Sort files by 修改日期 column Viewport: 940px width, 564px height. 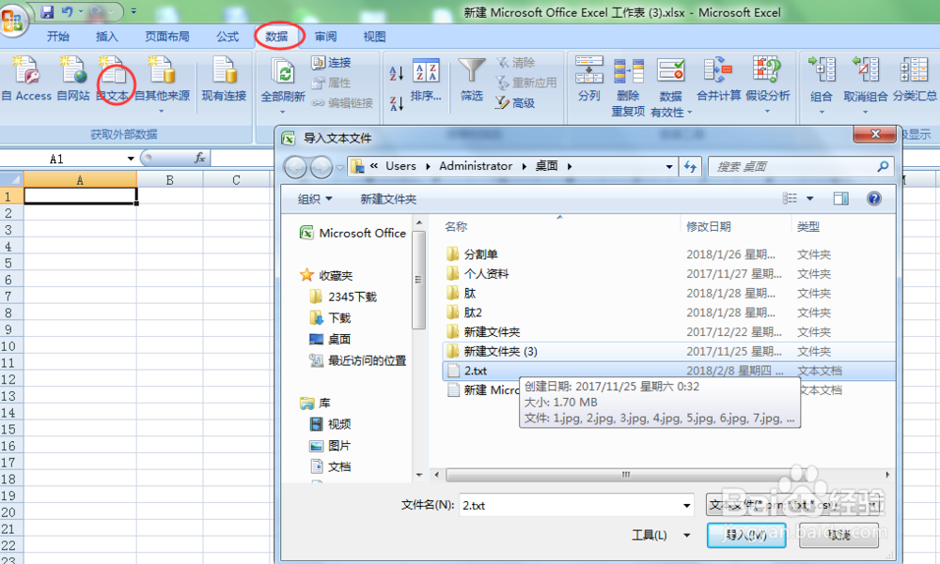click(708, 226)
